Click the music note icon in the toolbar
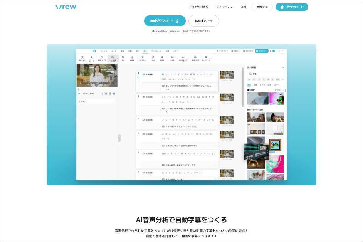363x242 pixels. click(153, 57)
